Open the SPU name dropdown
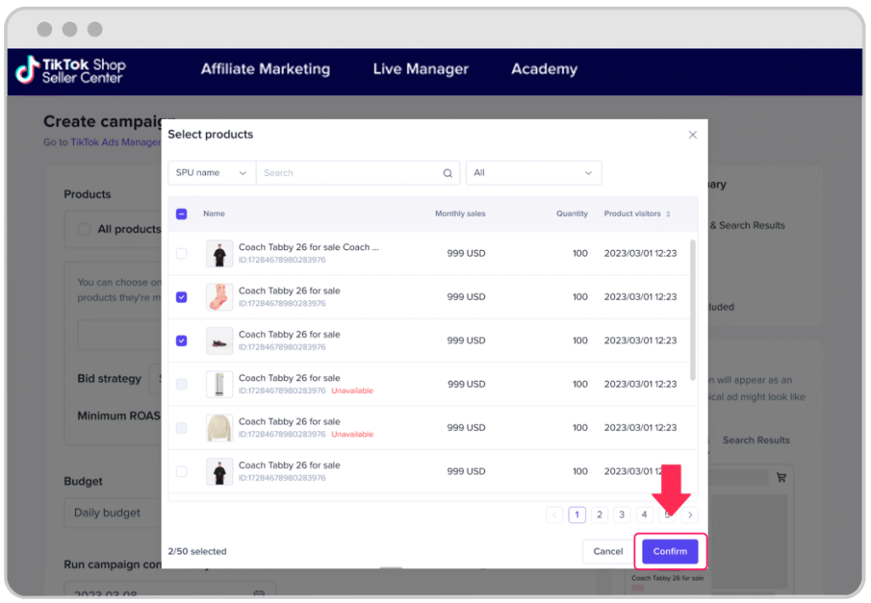871x603 pixels. point(211,173)
